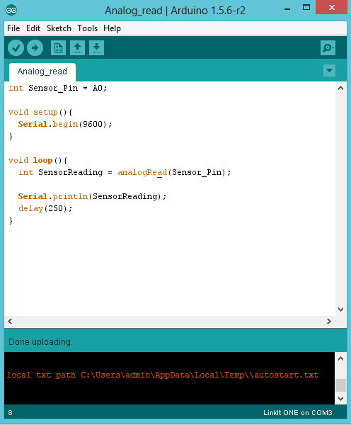This screenshot has width=351, height=425.
Task: Select the Analog_read tab
Action: [42, 72]
